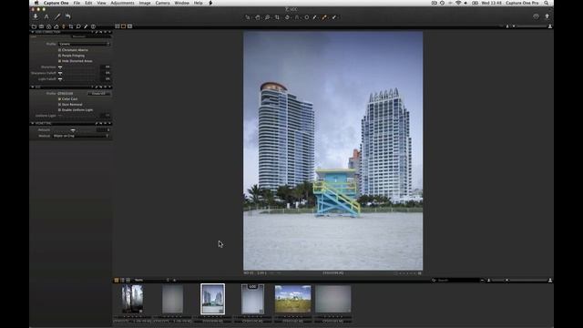Viewport: 583px width, 328px height.
Task: Select the Spot removal circle tool
Action: 306,17
